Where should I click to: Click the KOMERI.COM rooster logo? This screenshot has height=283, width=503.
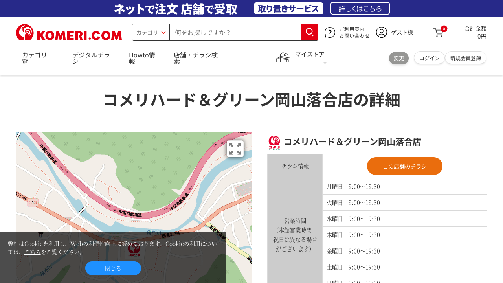(69, 32)
